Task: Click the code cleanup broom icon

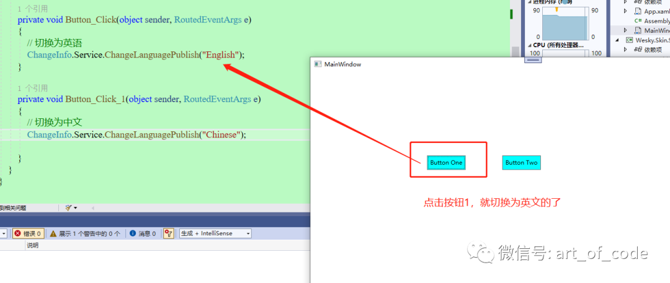Action: pyautogui.click(x=68, y=208)
